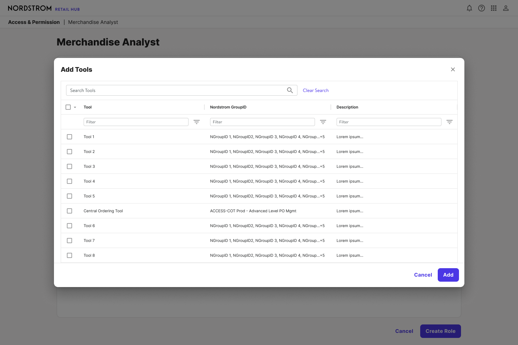Viewport: 518px width, 345px height.
Task: Click the Tool 7 name cell
Action: [89, 241]
